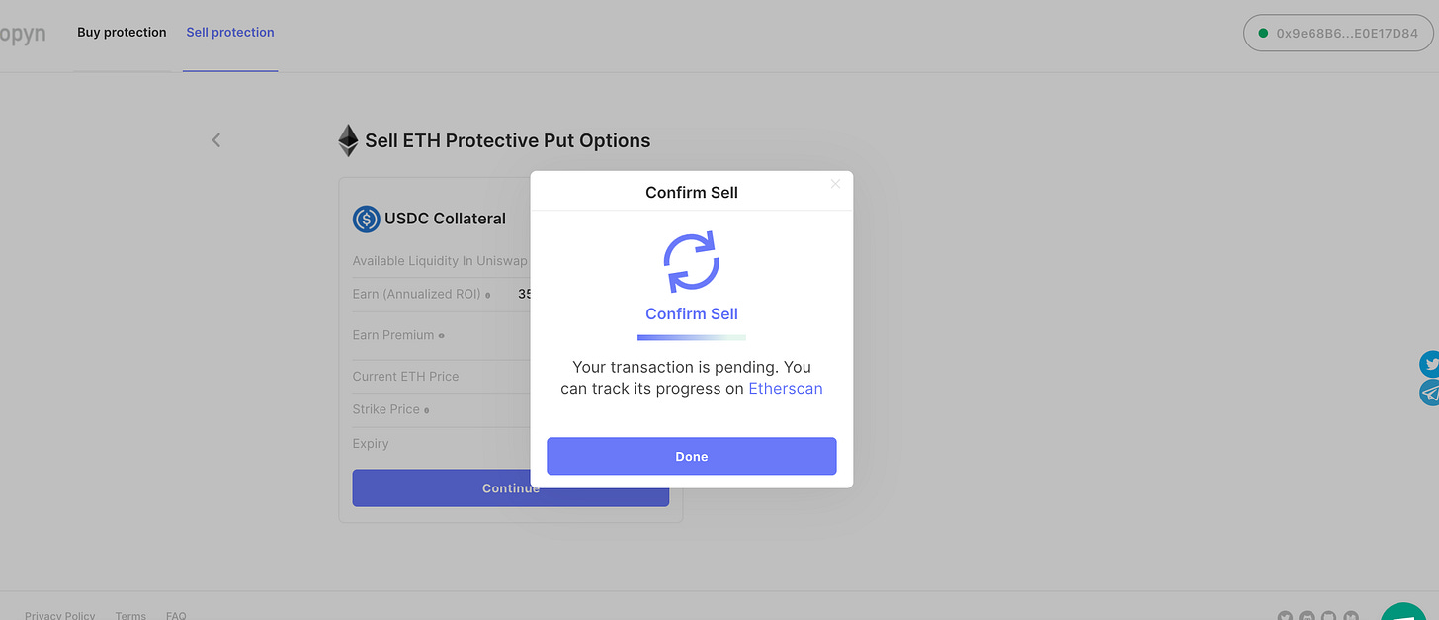Click the spinning refresh arrows icon

pos(691,262)
